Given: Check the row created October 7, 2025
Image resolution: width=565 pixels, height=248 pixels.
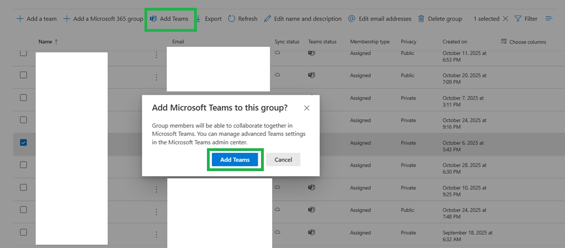Looking at the screenshot, I should click(x=23, y=98).
